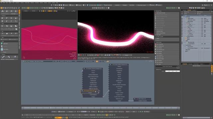Viewport: 213px width, 119px height.
Task: Click output port of Octane RGB Color node
Action: click(99, 93)
